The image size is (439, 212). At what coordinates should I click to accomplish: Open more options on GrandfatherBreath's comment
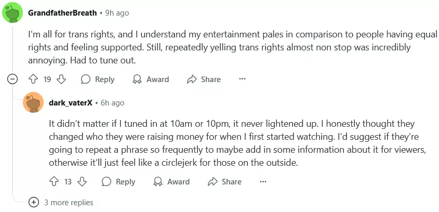click(x=242, y=79)
